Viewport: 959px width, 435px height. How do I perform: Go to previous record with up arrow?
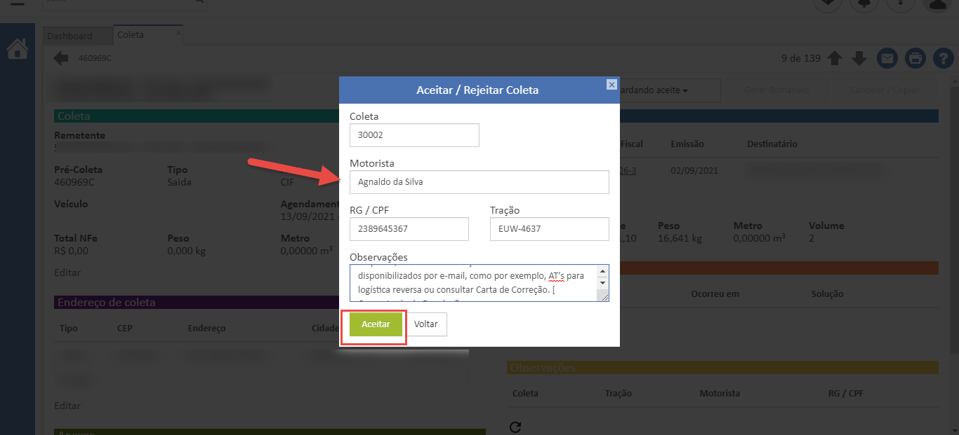[x=835, y=58]
